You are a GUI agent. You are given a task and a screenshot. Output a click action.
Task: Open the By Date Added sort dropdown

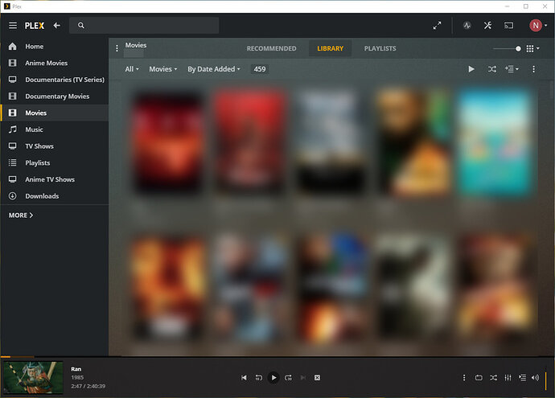pos(214,69)
